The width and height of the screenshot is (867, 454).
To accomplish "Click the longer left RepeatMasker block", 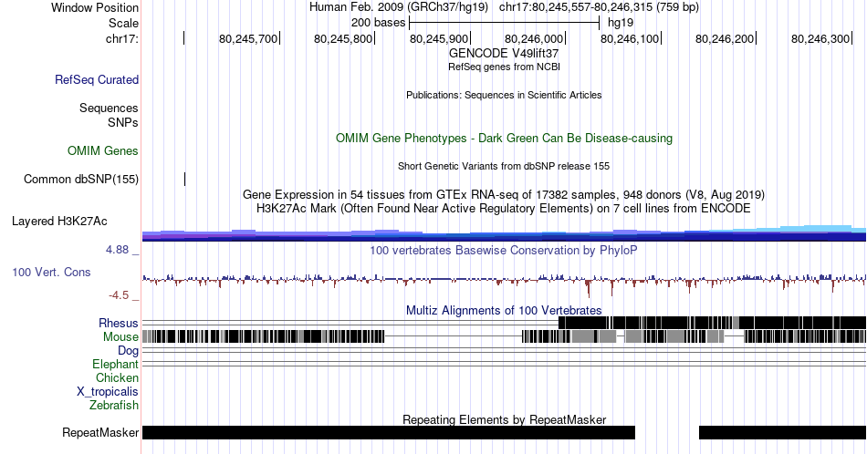I will (x=389, y=432).
